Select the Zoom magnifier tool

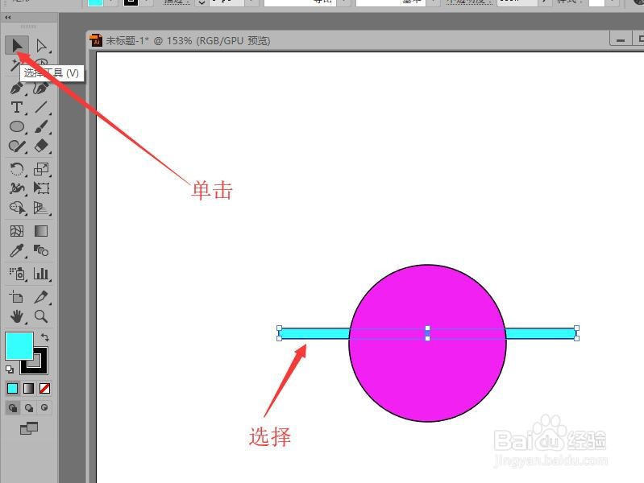click(41, 316)
